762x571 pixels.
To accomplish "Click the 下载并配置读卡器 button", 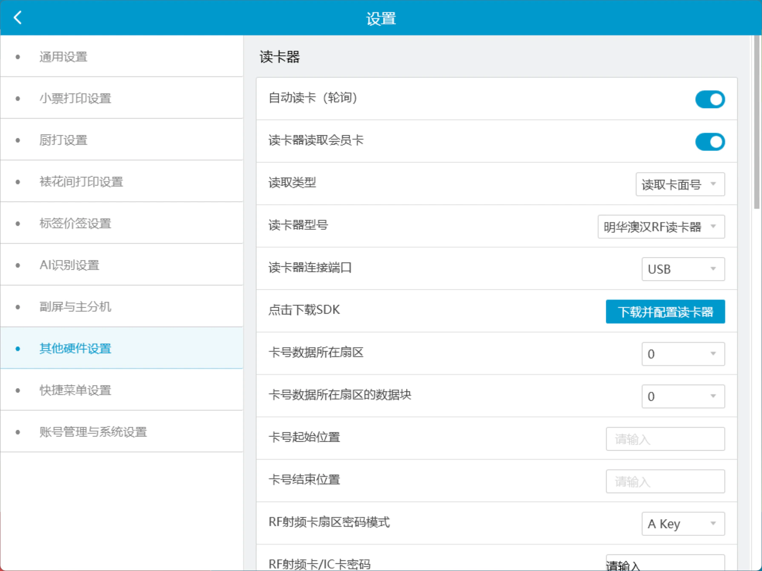I will (x=665, y=312).
